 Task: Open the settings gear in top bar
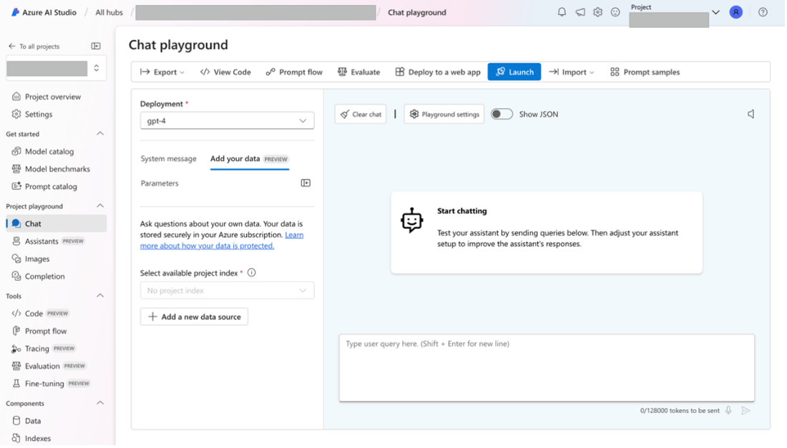pos(598,12)
